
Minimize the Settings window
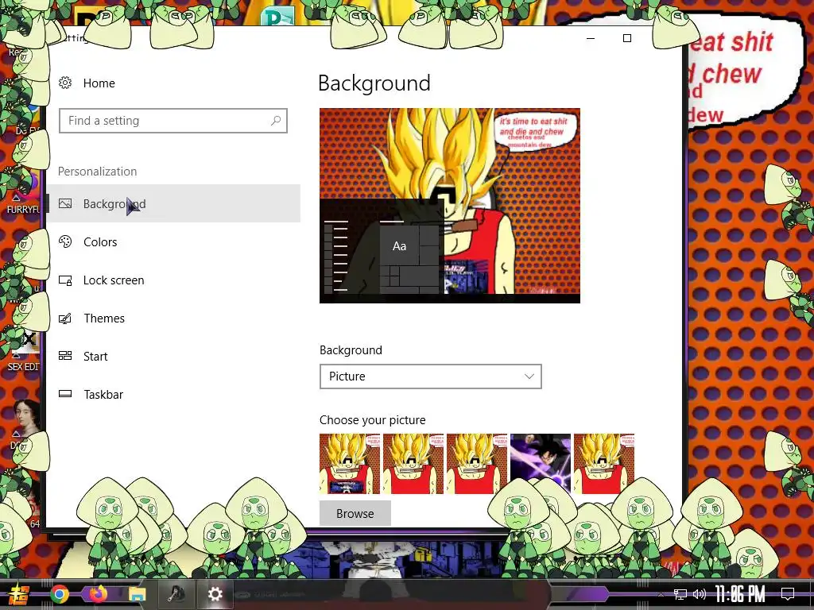(591, 38)
